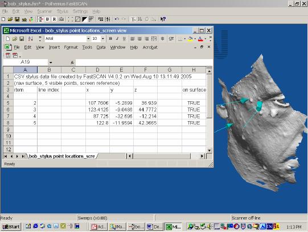The width and height of the screenshot is (308, 232).
Task: Open Excel Acrobat menu
Action: [150, 47]
